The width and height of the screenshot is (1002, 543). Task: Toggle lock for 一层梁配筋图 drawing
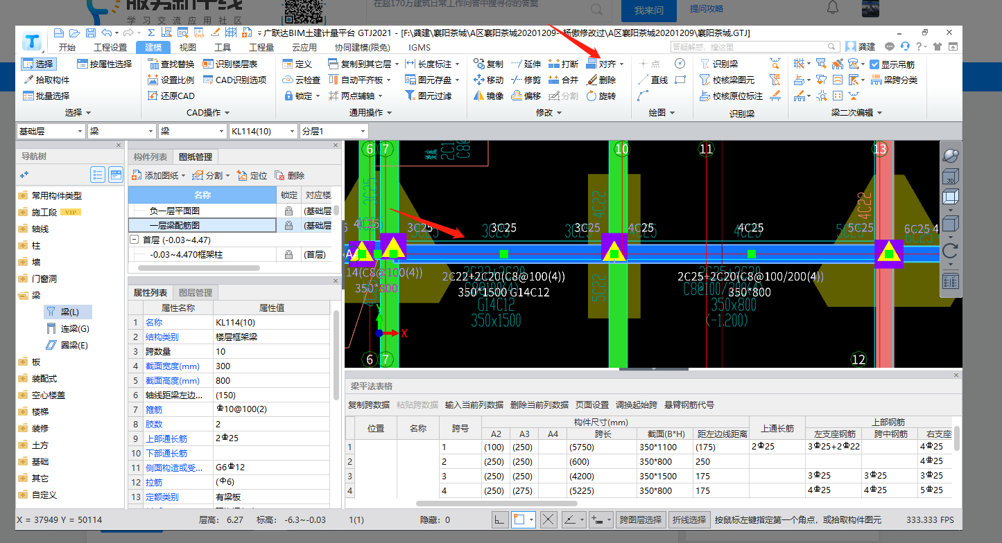pos(288,225)
